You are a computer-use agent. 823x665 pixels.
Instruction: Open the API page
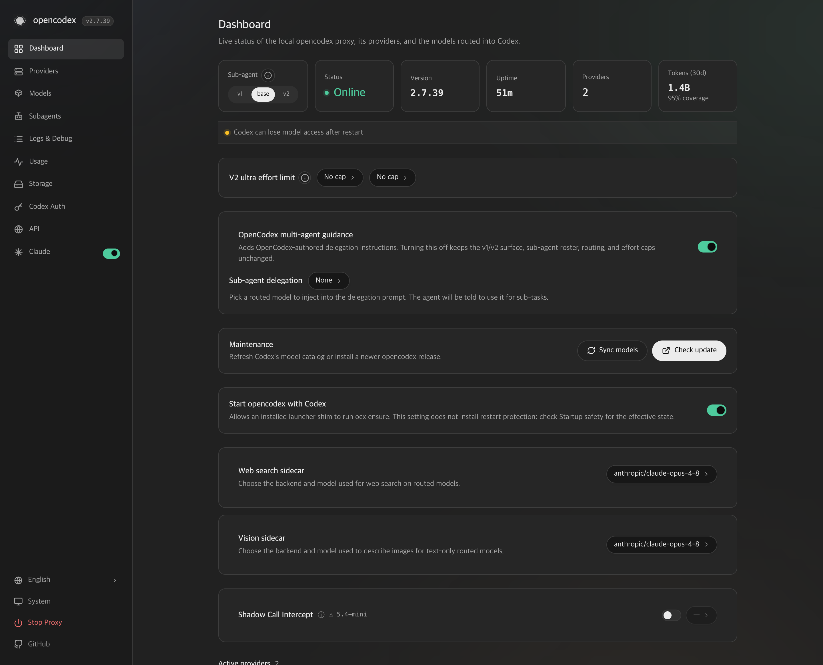pyautogui.click(x=66, y=229)
